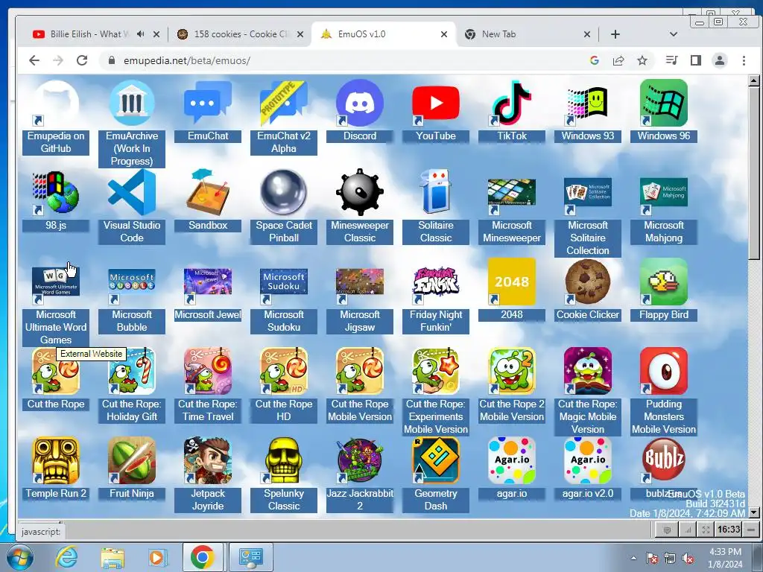Launch Cut the Rope HD icon

click(x=284, y=371)
